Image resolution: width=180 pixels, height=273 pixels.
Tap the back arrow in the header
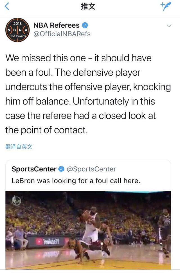point(7,6)
